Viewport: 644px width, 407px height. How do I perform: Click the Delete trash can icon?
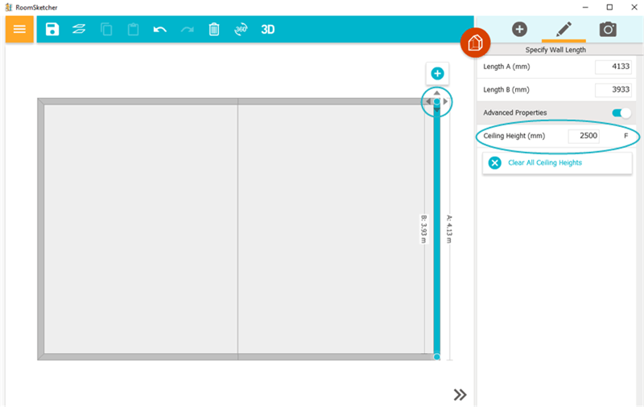tap(213, 29)
